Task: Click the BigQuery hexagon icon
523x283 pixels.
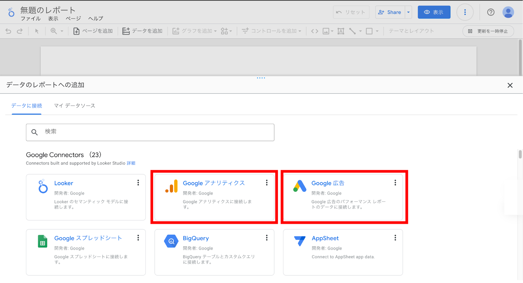Action: [x=171, y=241]
